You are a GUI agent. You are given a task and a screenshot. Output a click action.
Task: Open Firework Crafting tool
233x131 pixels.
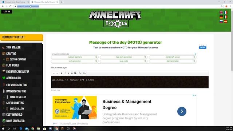(x=17, y=85)
